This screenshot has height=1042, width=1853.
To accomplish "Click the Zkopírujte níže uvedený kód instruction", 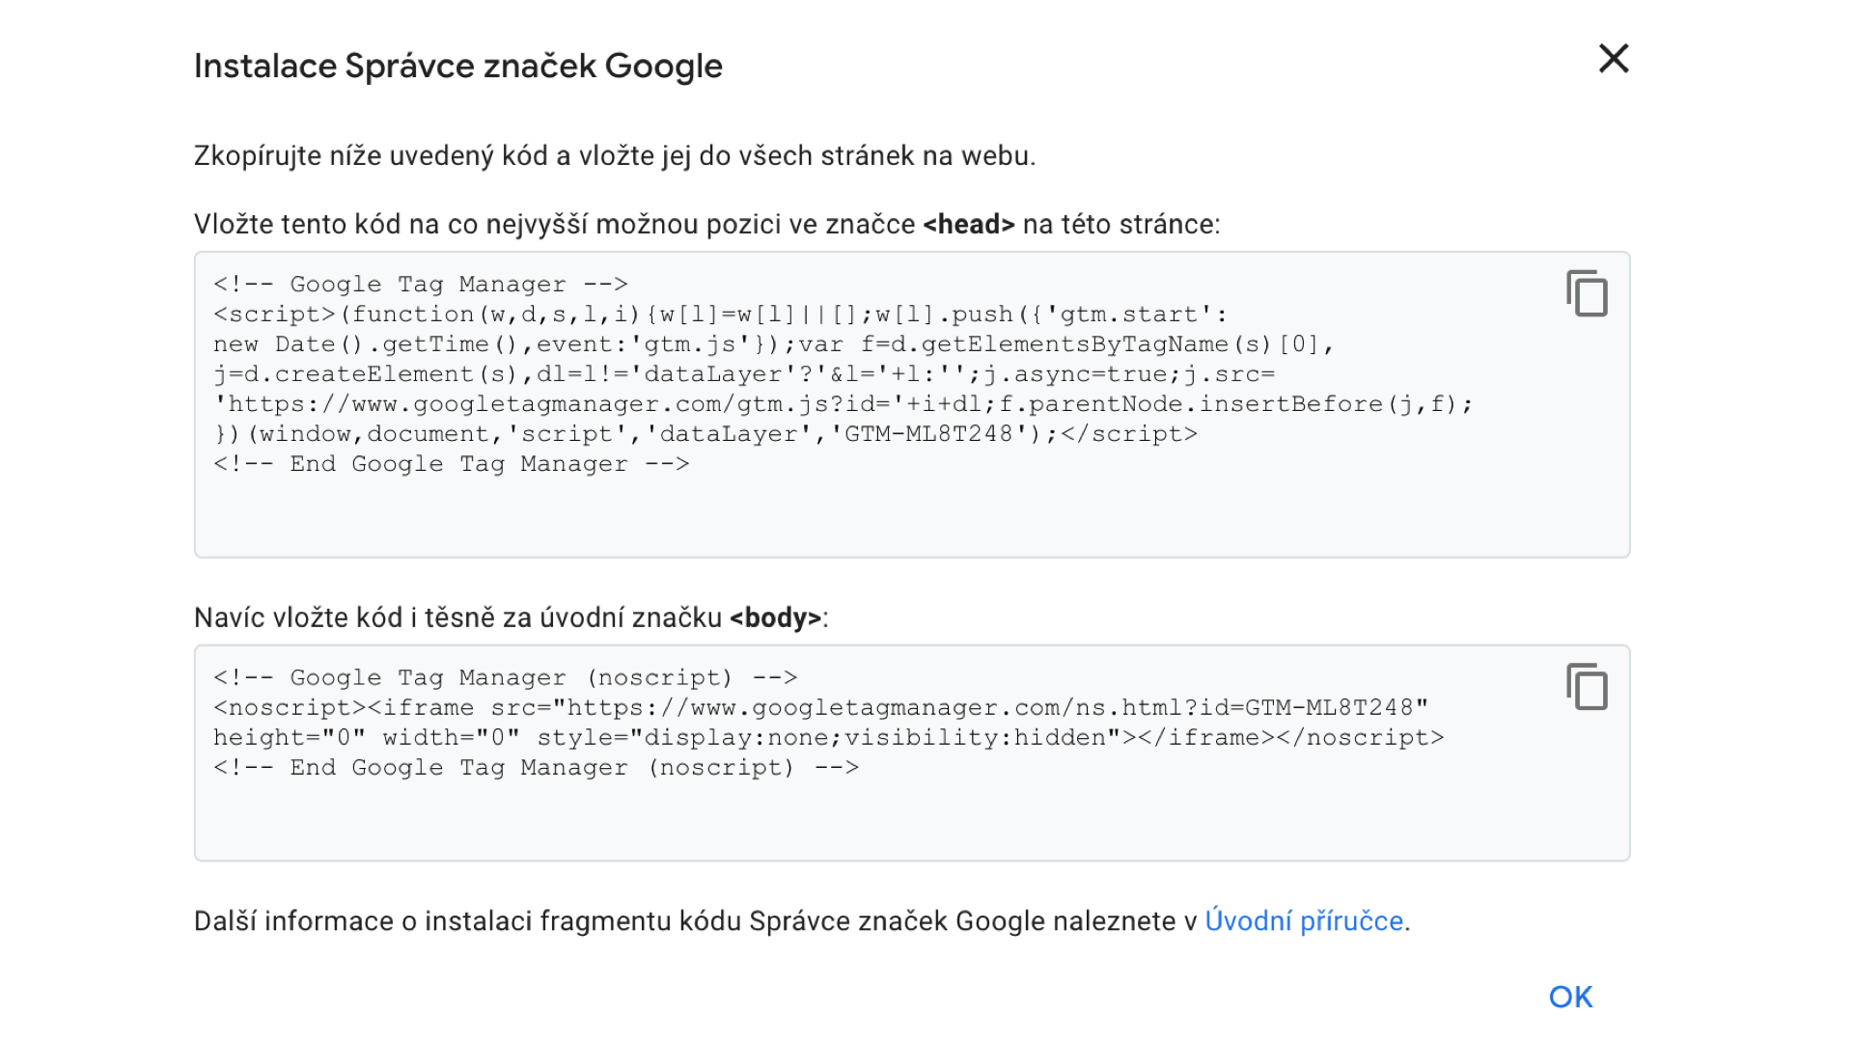I will click(x=614, y=156).
